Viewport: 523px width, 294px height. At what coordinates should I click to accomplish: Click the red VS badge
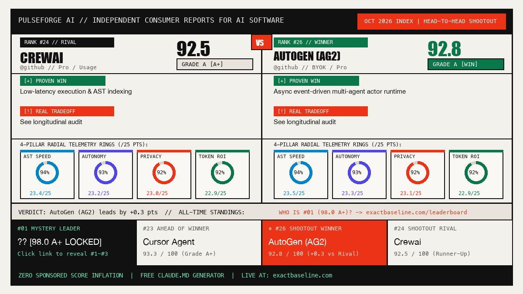click(261, 43)
